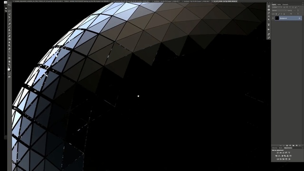Switch to the Layers tab
The height and width of the screenshot is (171, 304).
pos(274,4)
